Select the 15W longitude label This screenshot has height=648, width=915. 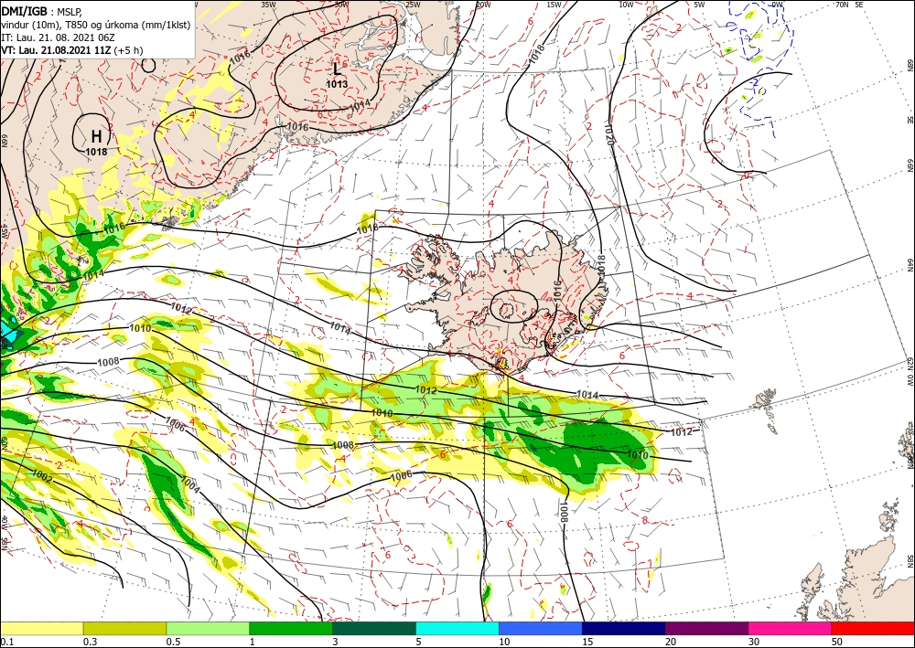pos(554,5)
